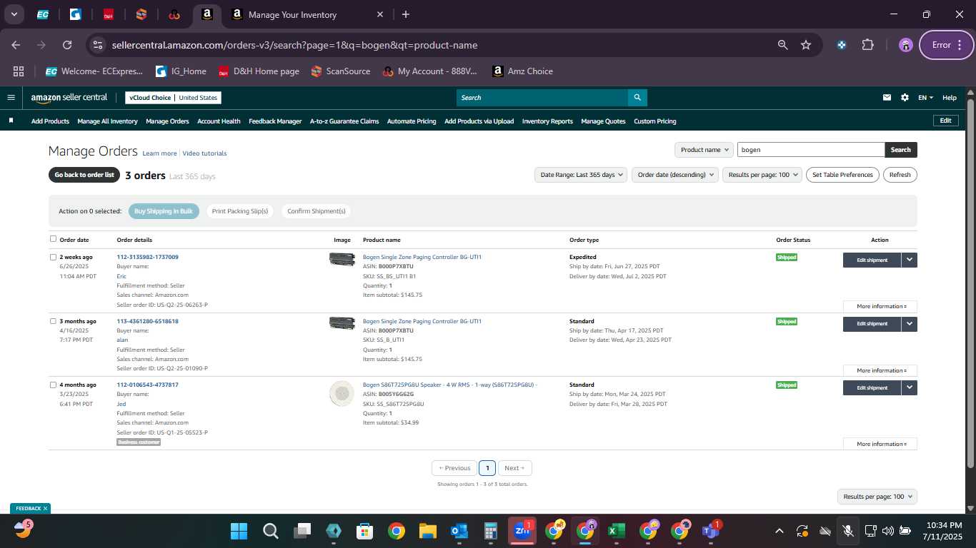Open the Seller Central hamburger menu
The image size is (976, 548).
pos(11,98)
